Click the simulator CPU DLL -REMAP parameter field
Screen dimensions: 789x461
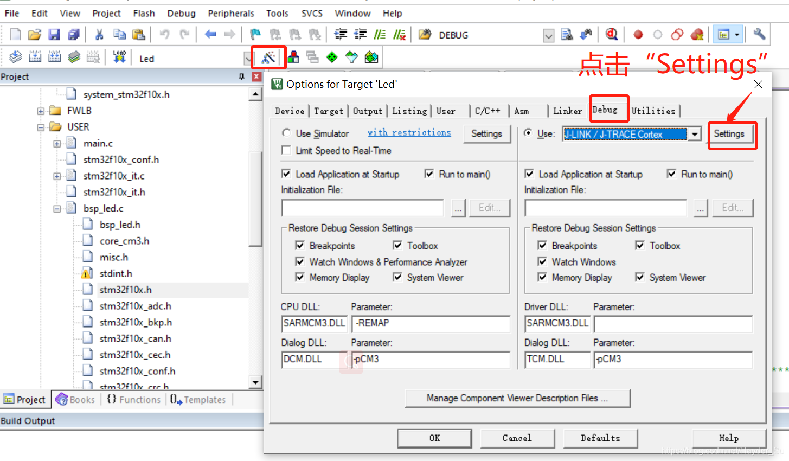(431, 323)
